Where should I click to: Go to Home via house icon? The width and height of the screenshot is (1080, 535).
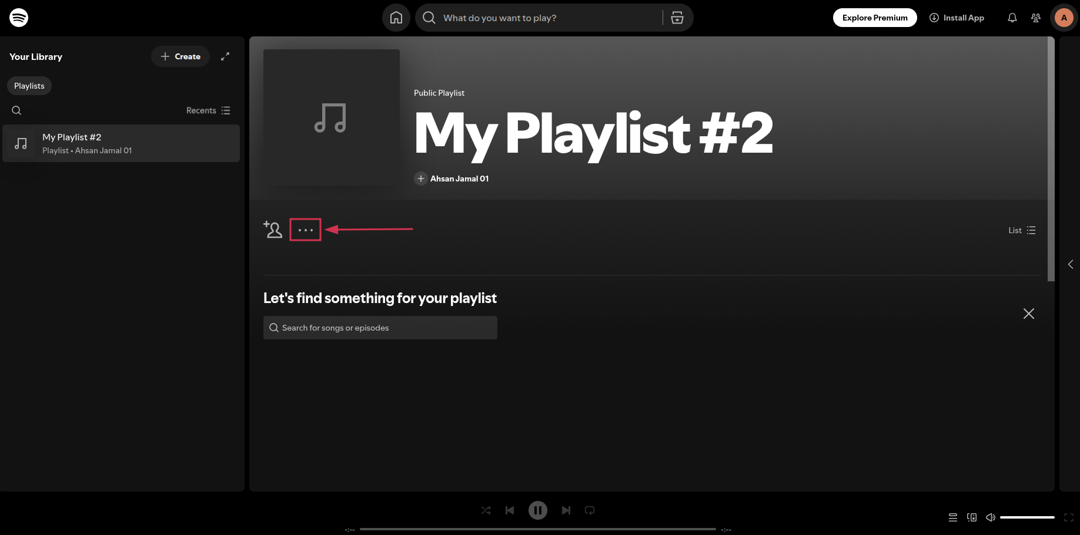click(396, 18)
